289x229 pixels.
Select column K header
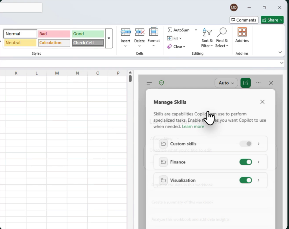click(16, 73)
